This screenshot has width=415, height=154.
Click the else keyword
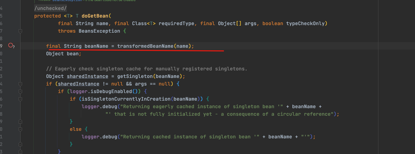pos(76,129)
